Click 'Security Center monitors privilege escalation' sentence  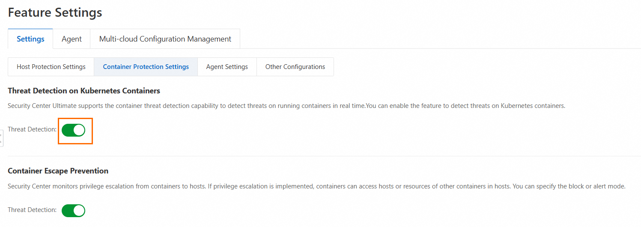coord(107,186)
